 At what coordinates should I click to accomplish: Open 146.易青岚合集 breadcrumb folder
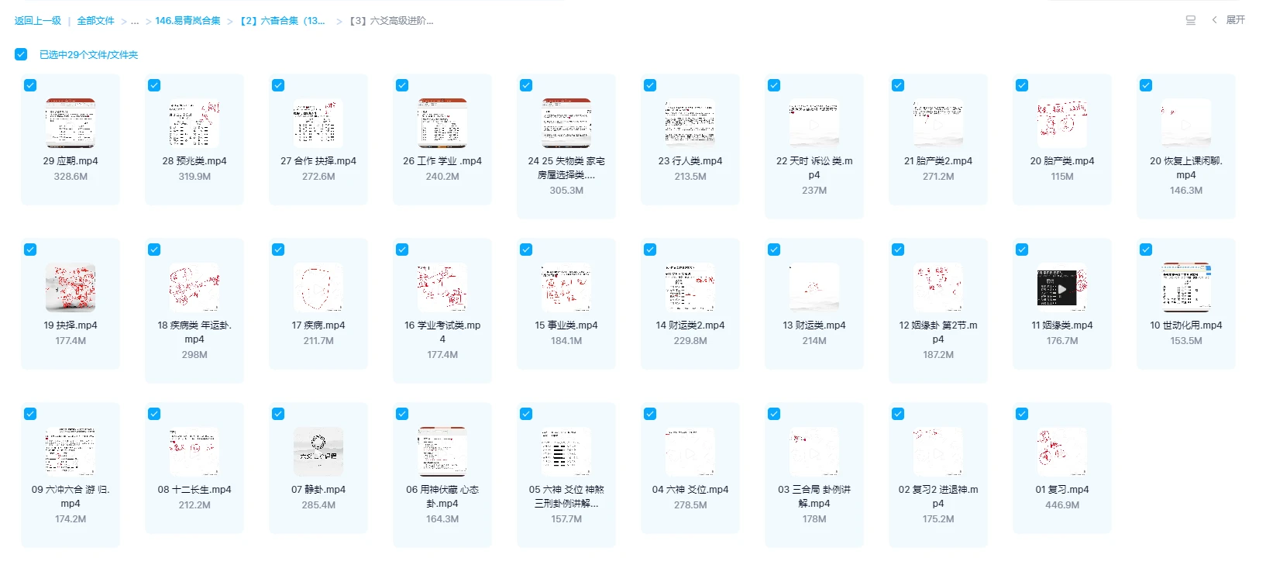coord(187,21)
